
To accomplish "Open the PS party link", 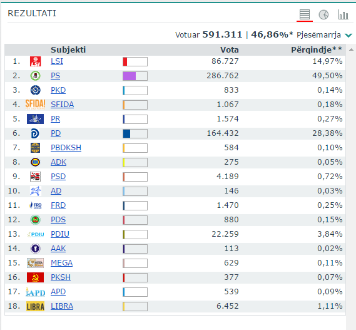I will click(56, 76).
